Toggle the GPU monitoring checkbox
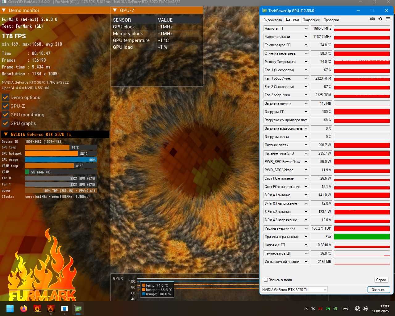Viewport: 395px width, 316px height. click(5, 114)
